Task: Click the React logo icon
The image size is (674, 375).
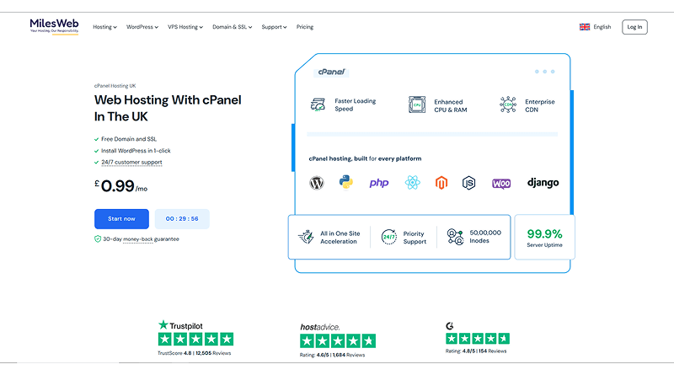Action: 412,183
